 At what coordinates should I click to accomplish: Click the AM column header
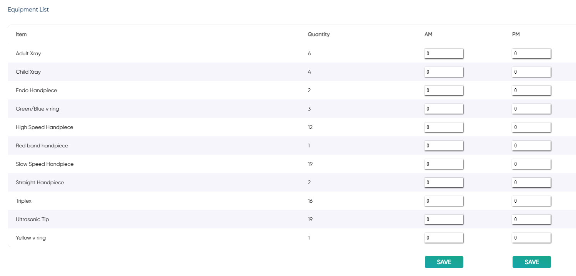click(x=428, y=35)
